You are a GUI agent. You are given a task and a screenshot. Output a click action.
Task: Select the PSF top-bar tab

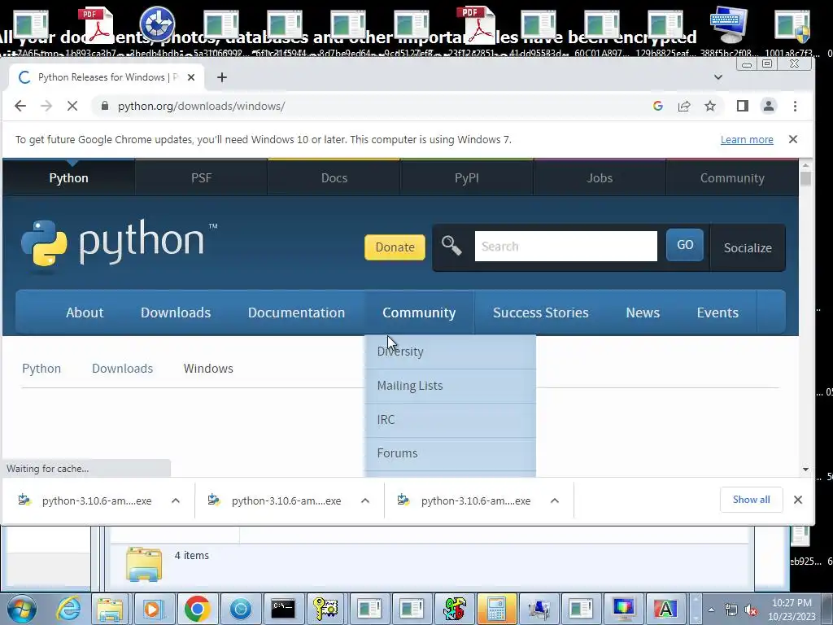click(x=202, y=178)
